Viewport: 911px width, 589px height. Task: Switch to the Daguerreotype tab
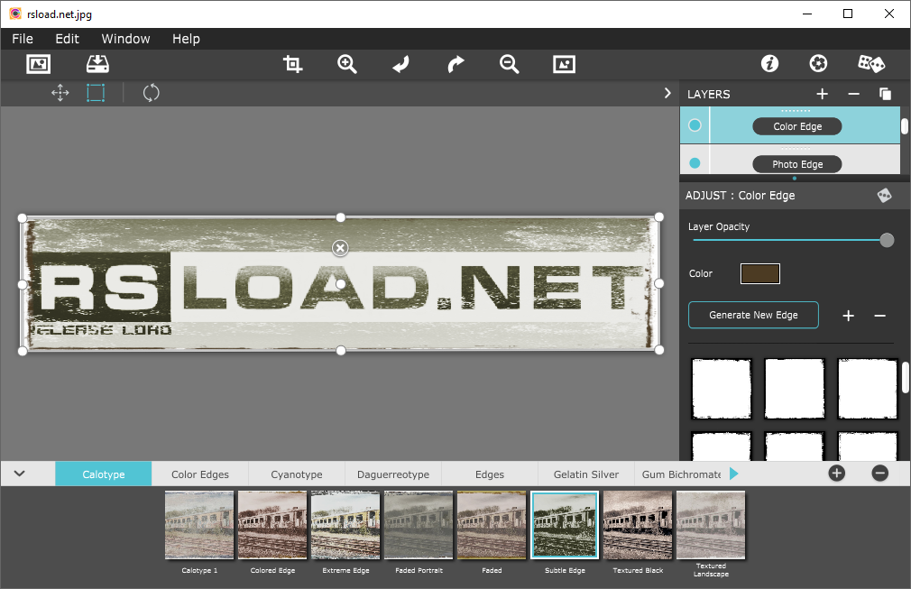tap(392, 474)
